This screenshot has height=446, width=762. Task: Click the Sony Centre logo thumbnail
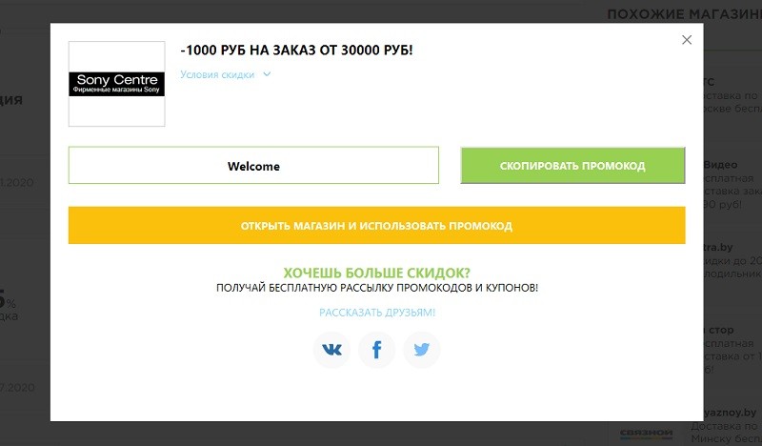click(x=116, y=84)
